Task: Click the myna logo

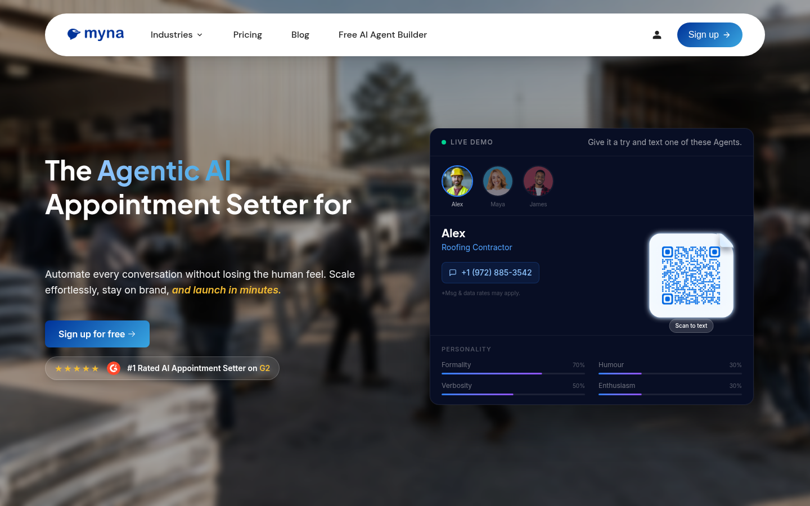Action: pos(96,34)
